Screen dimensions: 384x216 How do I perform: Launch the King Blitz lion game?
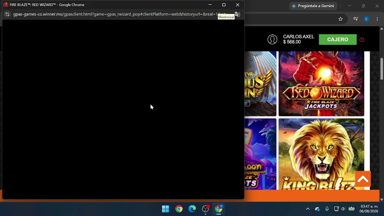321,154
